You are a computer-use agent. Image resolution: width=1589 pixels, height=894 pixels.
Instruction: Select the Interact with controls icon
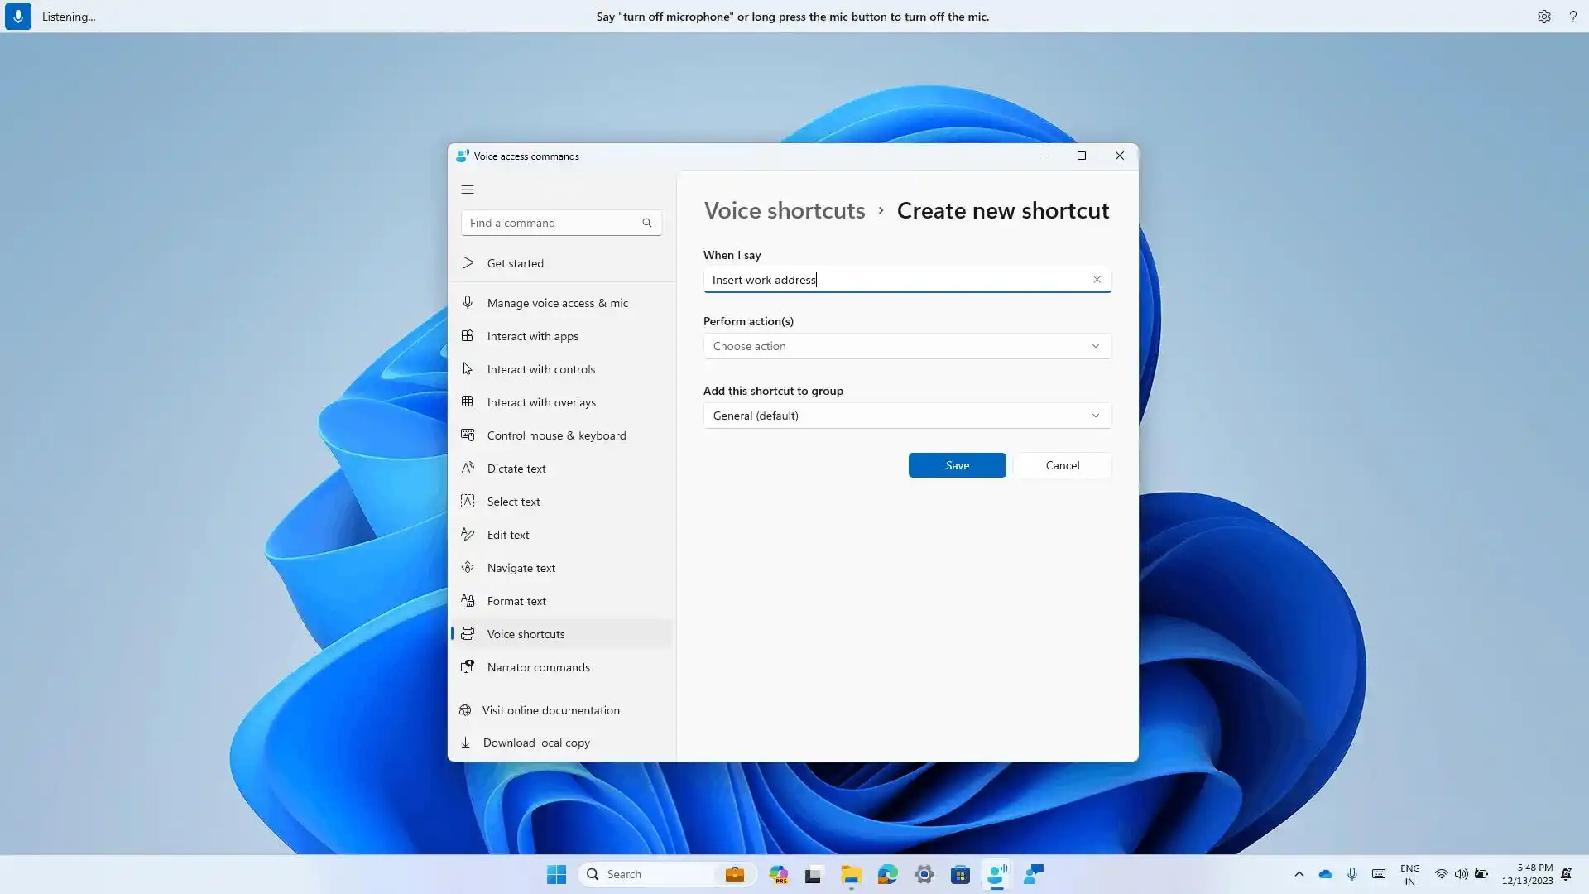(x=467, y=368)
